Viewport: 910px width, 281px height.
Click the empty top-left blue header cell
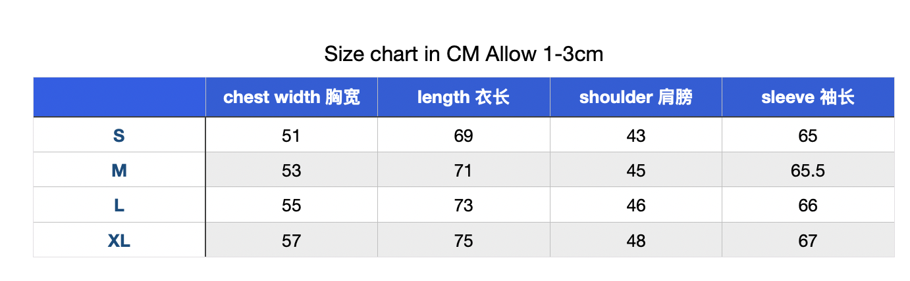pyautogui.click(x=119, y=97)
